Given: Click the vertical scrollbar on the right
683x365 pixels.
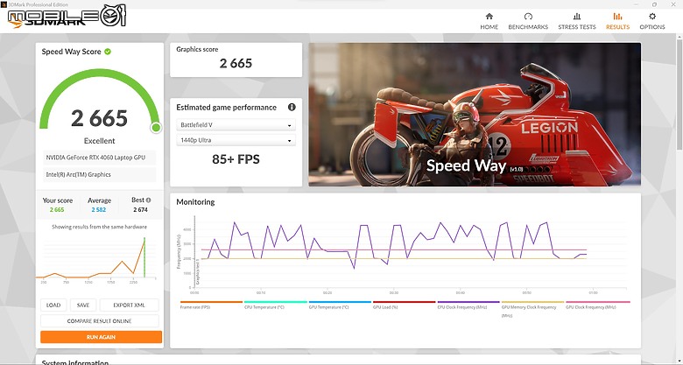Looking at the screenshot, I should [x=679, y=95].
